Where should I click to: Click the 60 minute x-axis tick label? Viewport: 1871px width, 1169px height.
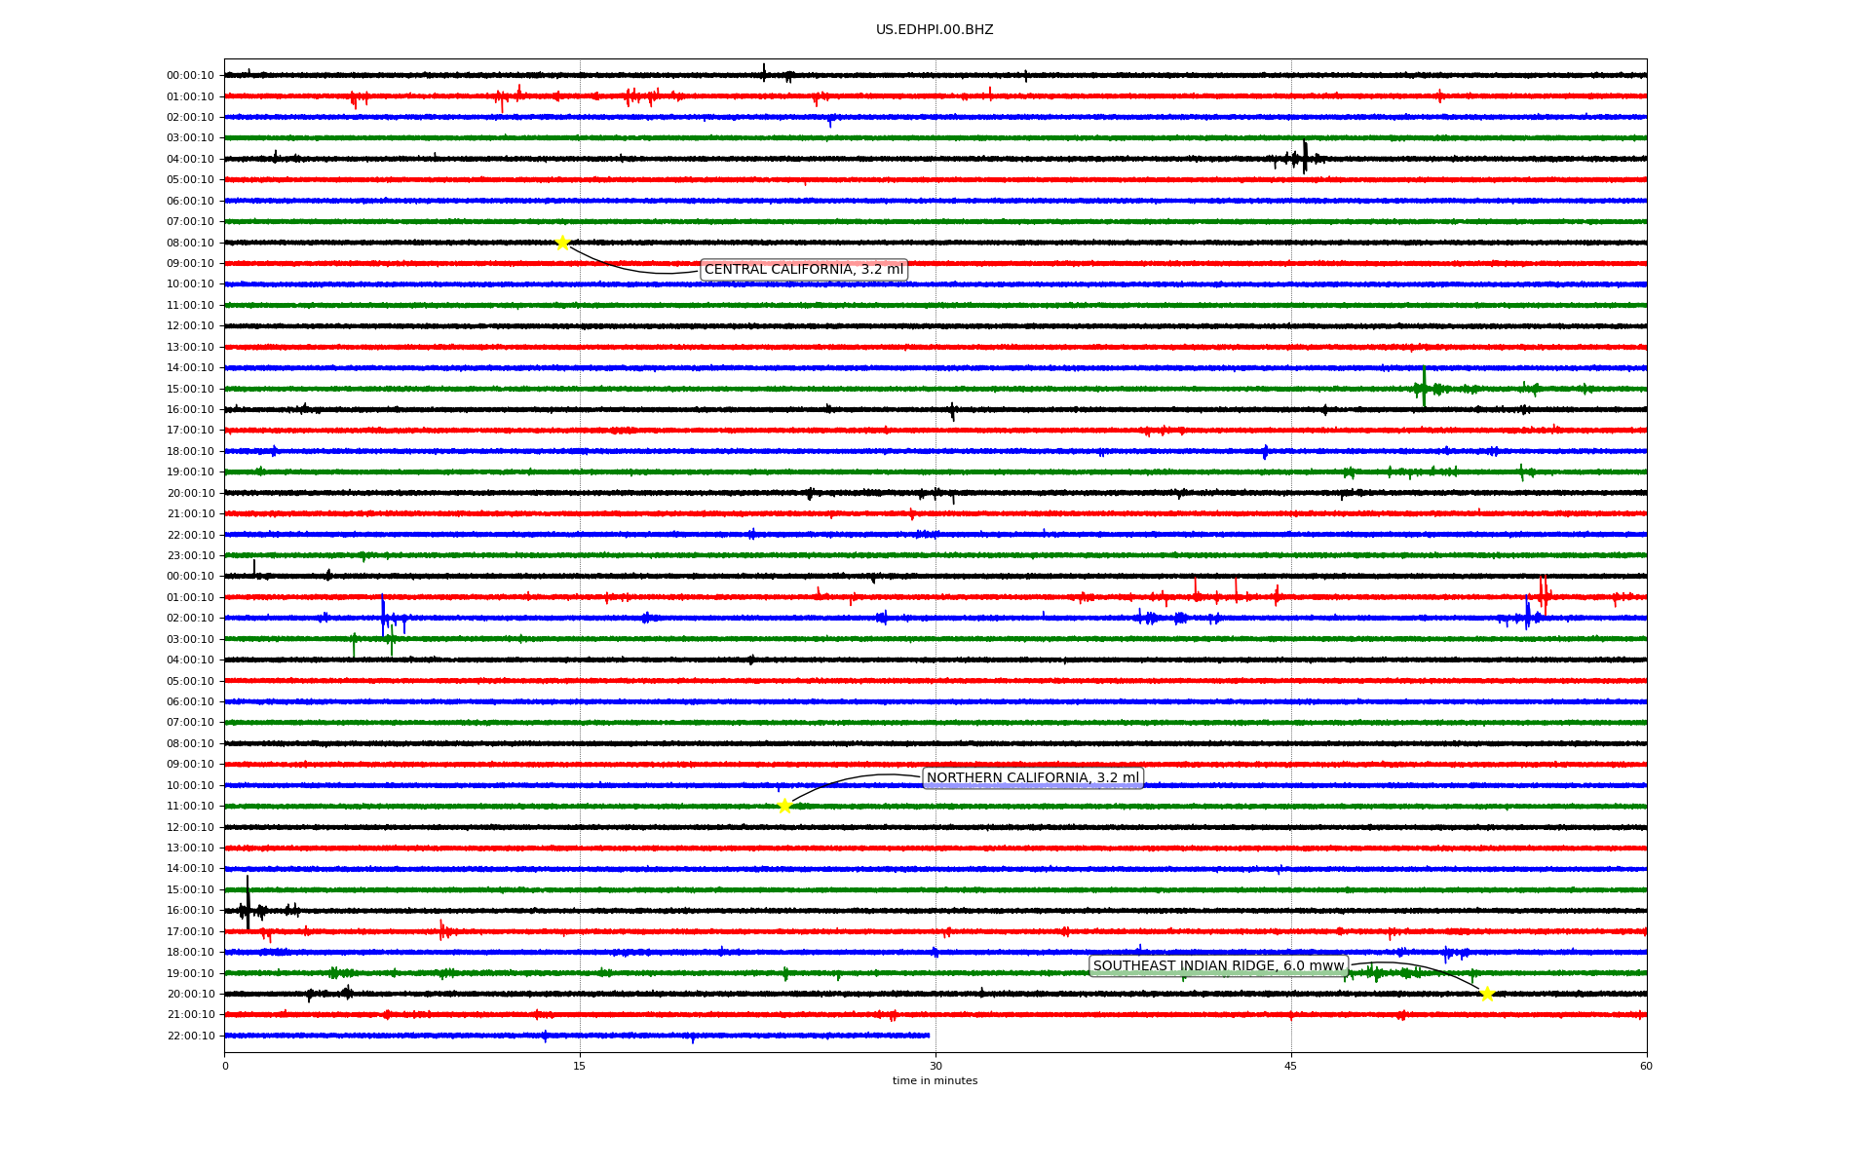(x=1646, y=1066)
